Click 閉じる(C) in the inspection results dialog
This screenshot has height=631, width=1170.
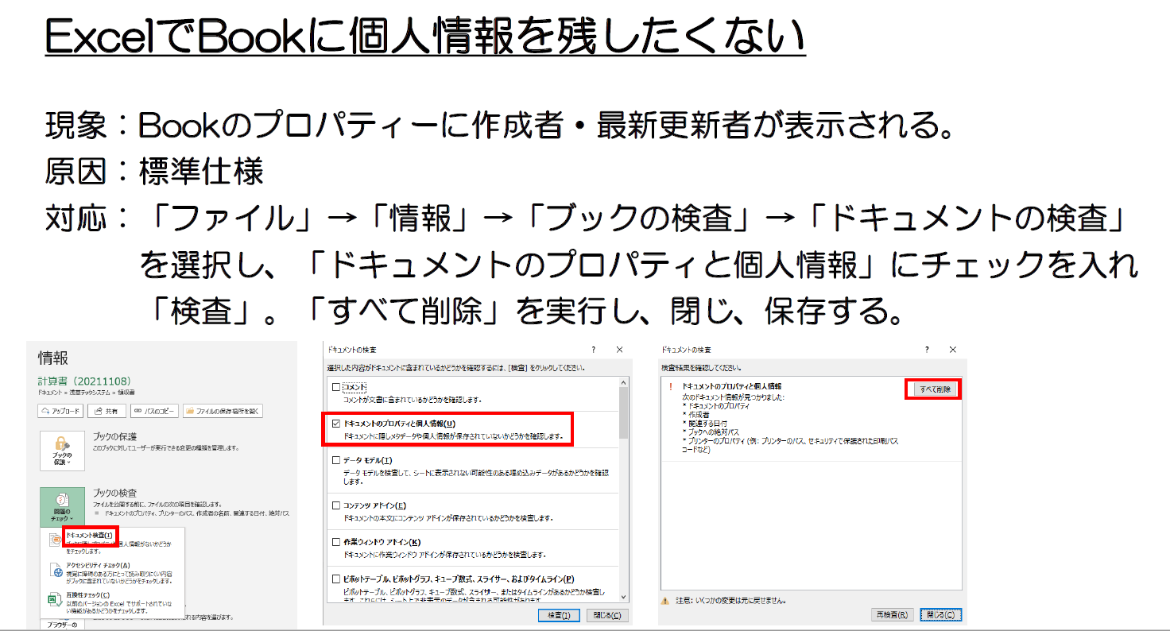(x=941, y=615)
